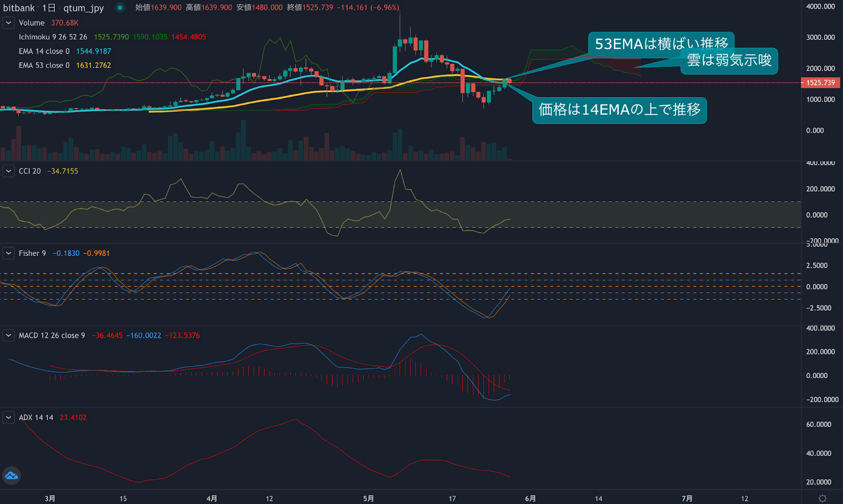The width and height of the screenshot is (843, 504).
Task: Select the 53EMAは横ばい推移 callout annotation
Action: coord(661,43)
